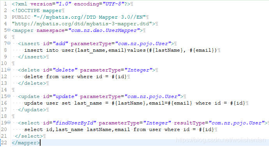Click parameterType "Integer" on the delete line

click(138, 70)
